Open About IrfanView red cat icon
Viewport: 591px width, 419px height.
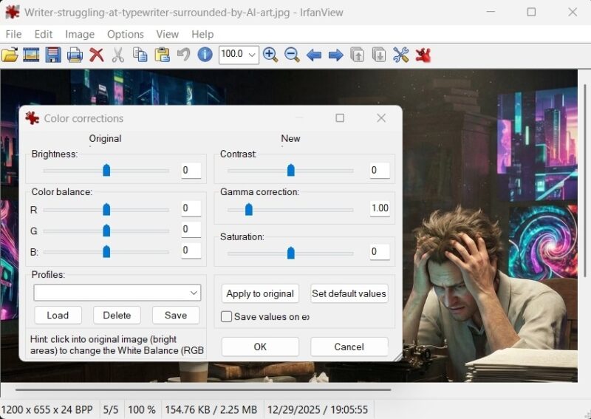(x=423, y=55)
